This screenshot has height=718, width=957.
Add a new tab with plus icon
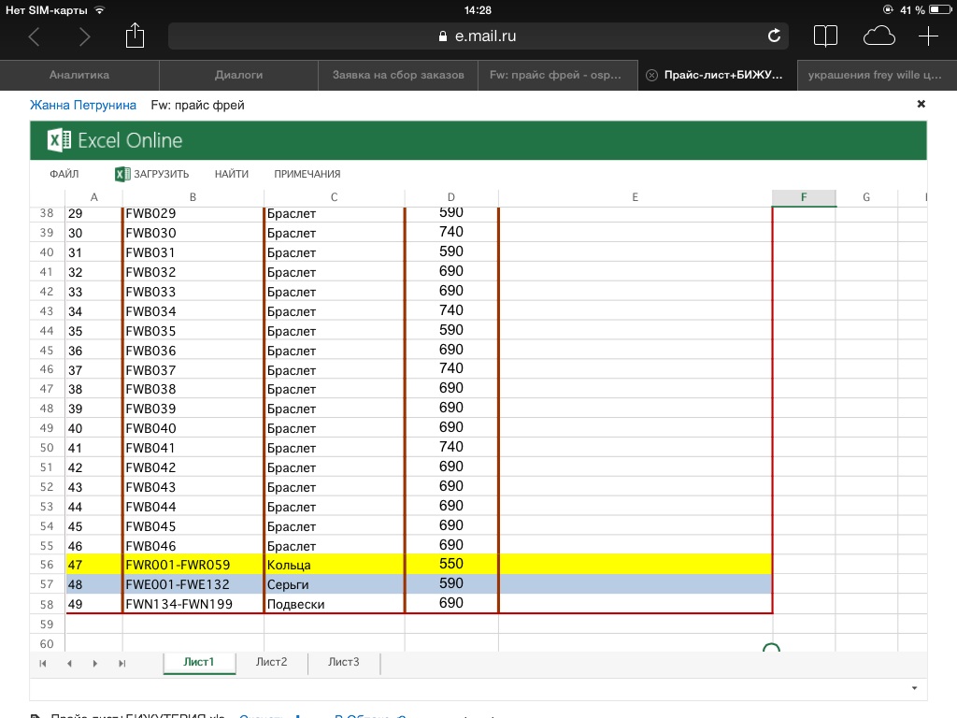coord(928,36)
